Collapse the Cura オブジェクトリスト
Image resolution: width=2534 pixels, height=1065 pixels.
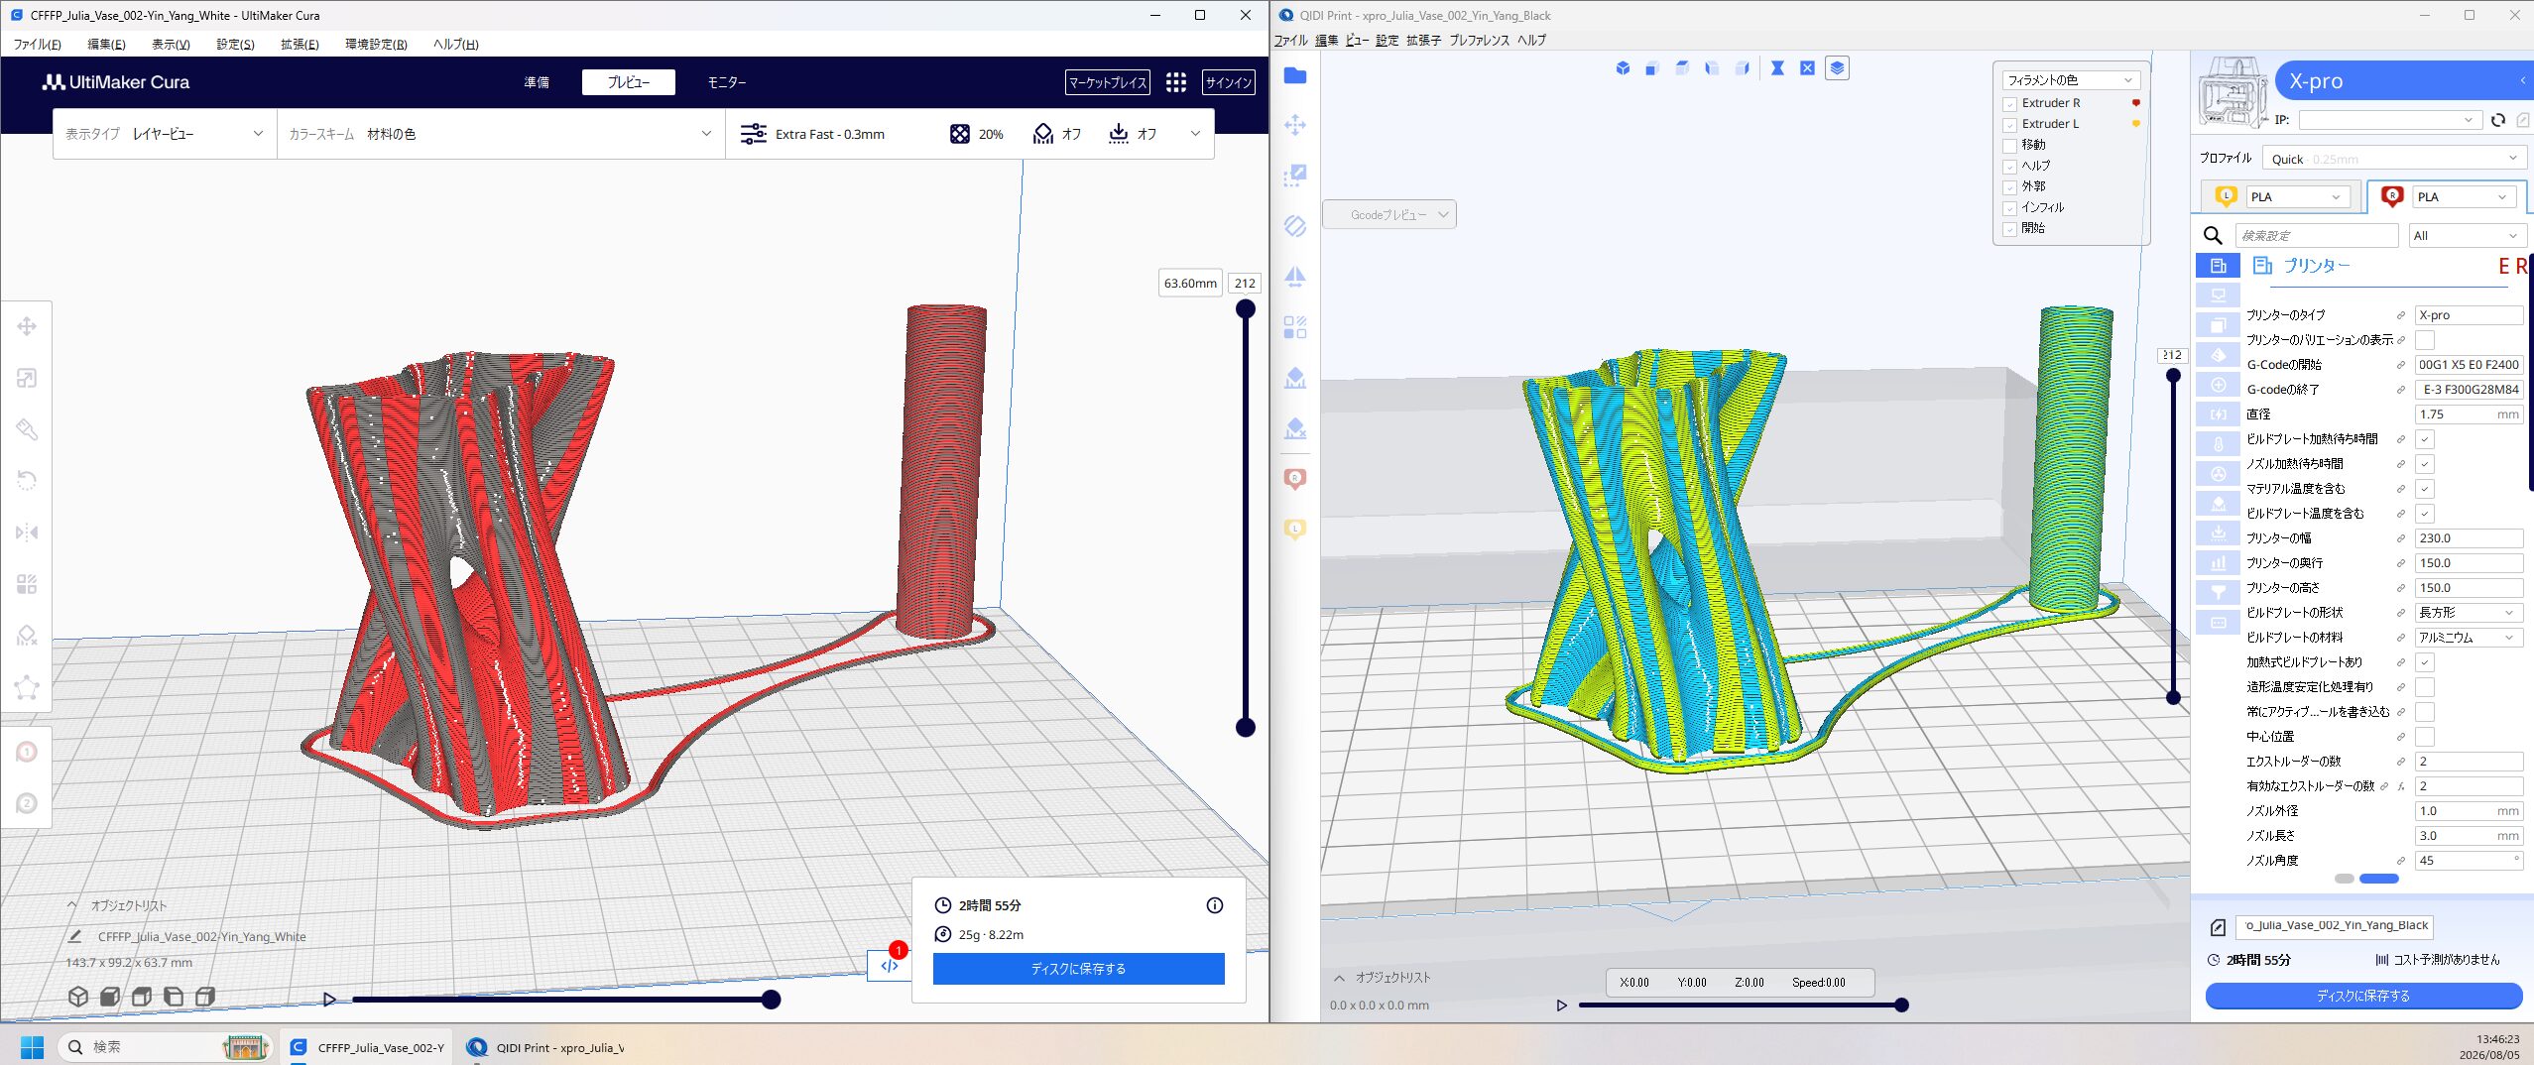72,905
